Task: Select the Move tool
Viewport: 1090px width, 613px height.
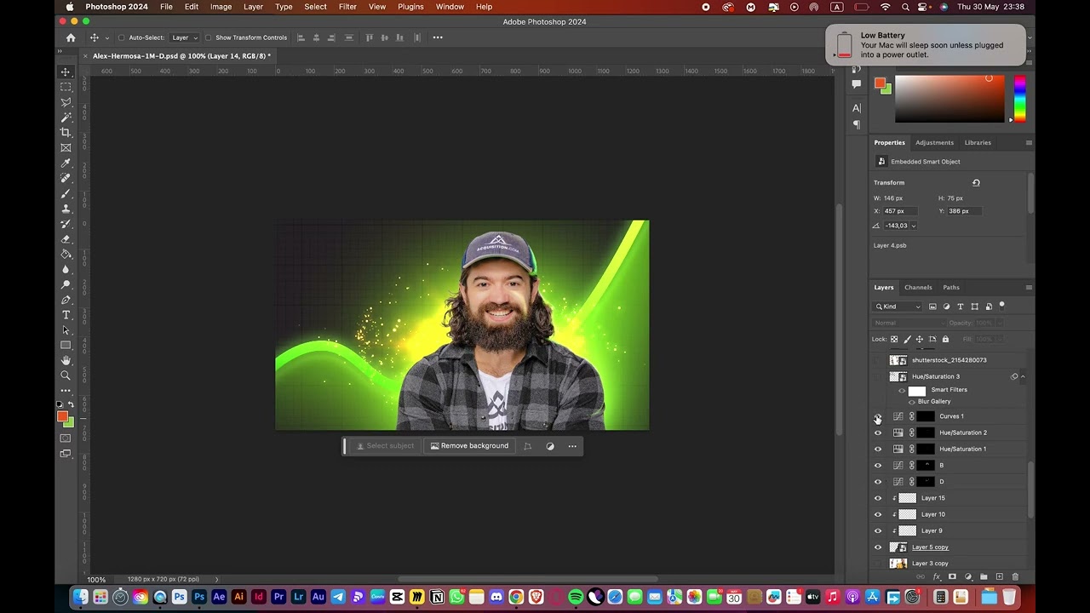Action: [x=66, y=72]
